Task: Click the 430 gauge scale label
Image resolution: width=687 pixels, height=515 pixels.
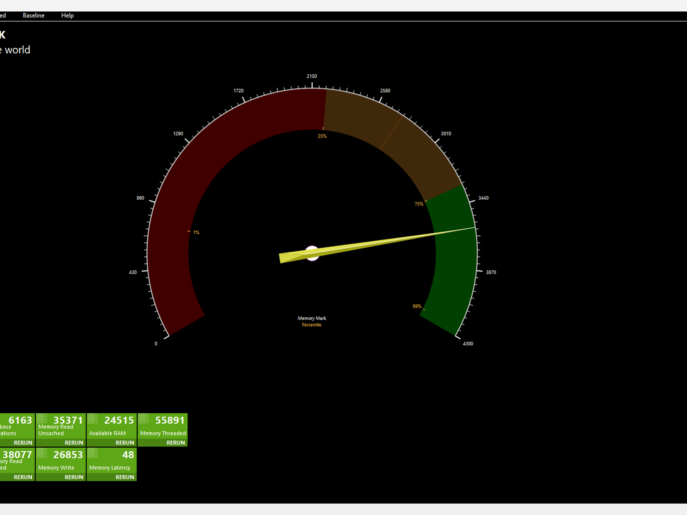Action: click(133, 272)
